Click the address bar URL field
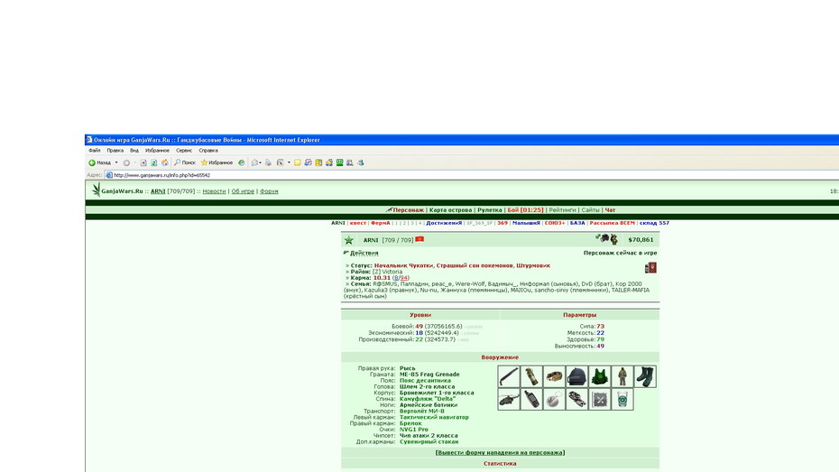Image resolution: width=839 pixels, height=472 pixels. coord(471,175)
